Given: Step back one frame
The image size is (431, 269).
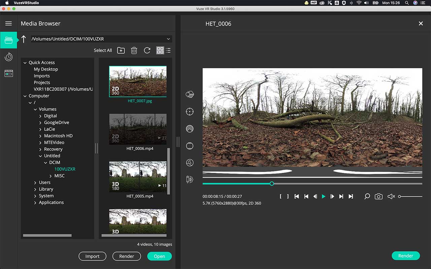Looking at the screenshot, I should click(x=315, y=196).
